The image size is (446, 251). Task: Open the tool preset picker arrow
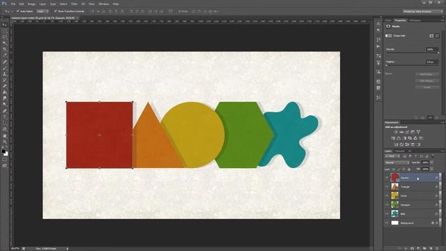[x=12, y=11]
